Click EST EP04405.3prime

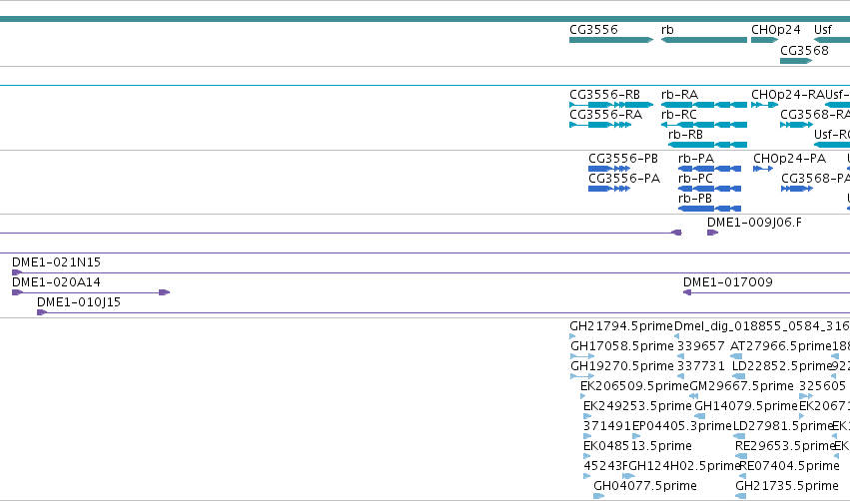click(x=636, y=435)
